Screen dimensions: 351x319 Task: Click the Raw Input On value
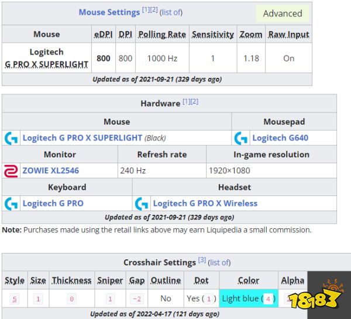tap(288, 59)
